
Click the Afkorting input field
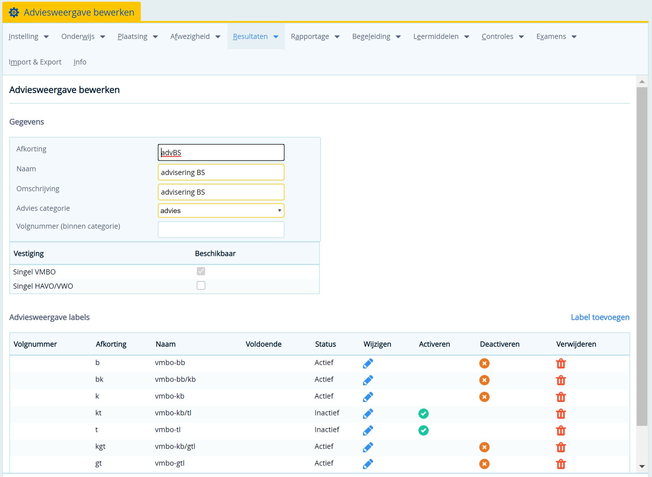click(x=221, y=152)
